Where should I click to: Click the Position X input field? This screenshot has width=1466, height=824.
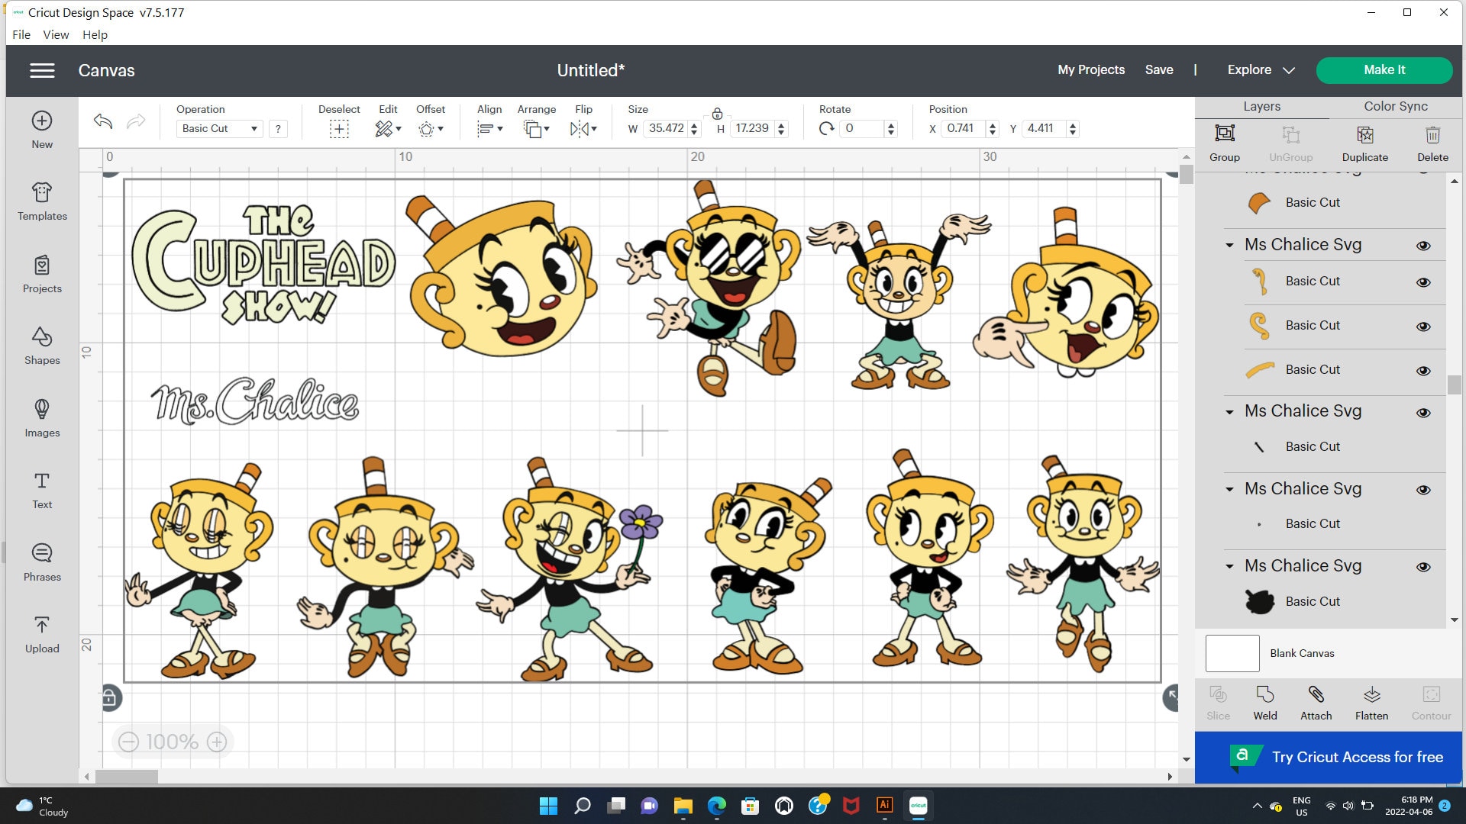963,129
